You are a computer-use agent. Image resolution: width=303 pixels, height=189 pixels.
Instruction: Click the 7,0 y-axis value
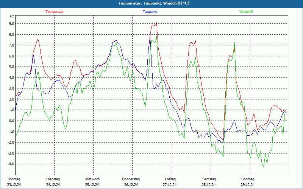pos(11,45)
